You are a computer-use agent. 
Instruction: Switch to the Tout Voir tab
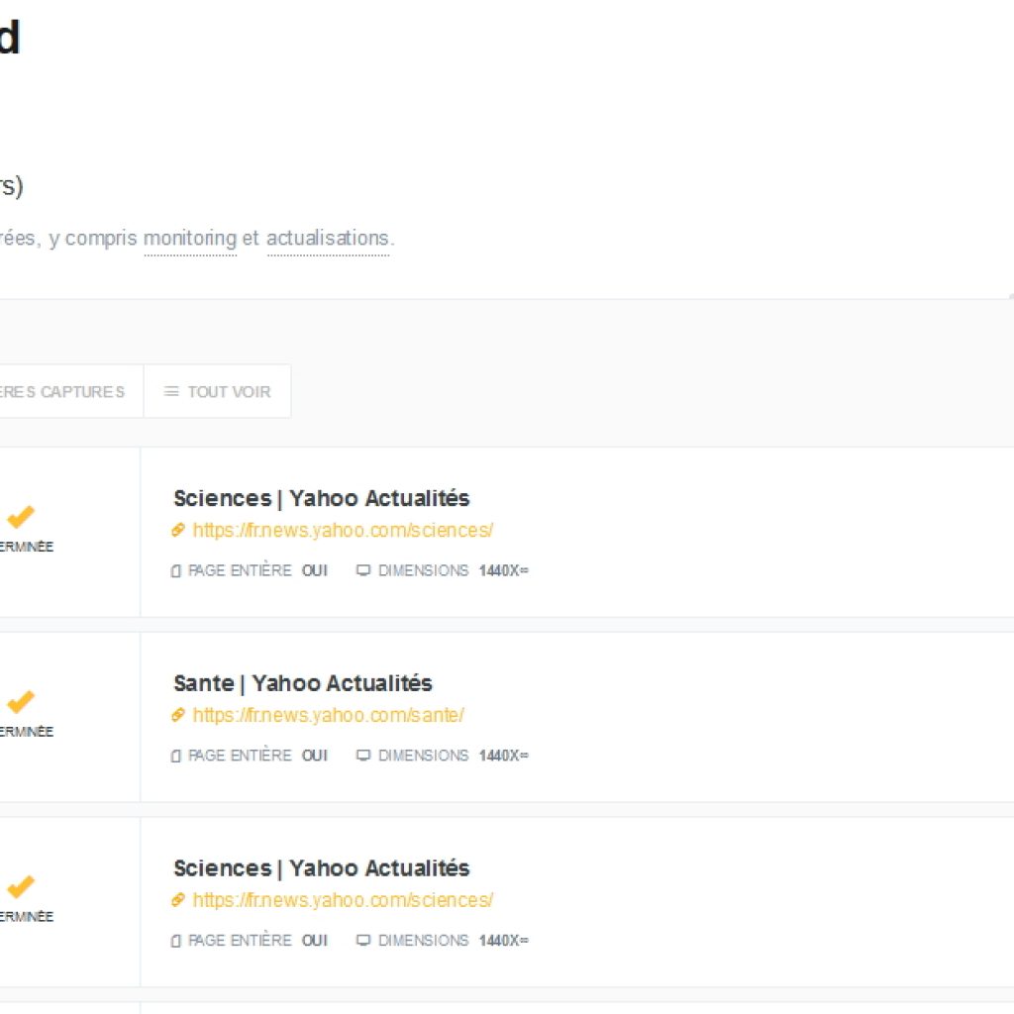(x=217, y=391)
